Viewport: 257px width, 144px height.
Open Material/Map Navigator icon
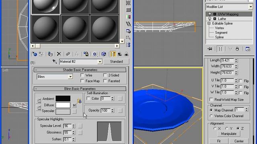tap(128, 44)
